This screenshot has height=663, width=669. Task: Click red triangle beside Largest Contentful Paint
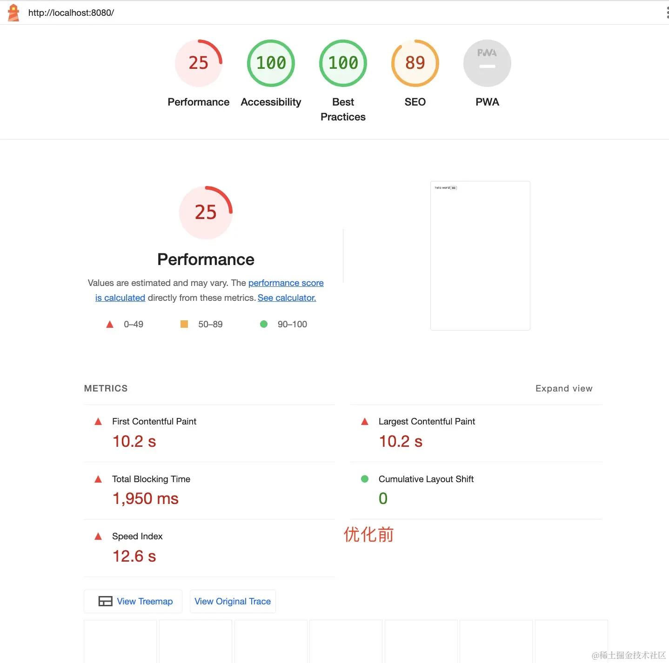(x=365, y=422)
